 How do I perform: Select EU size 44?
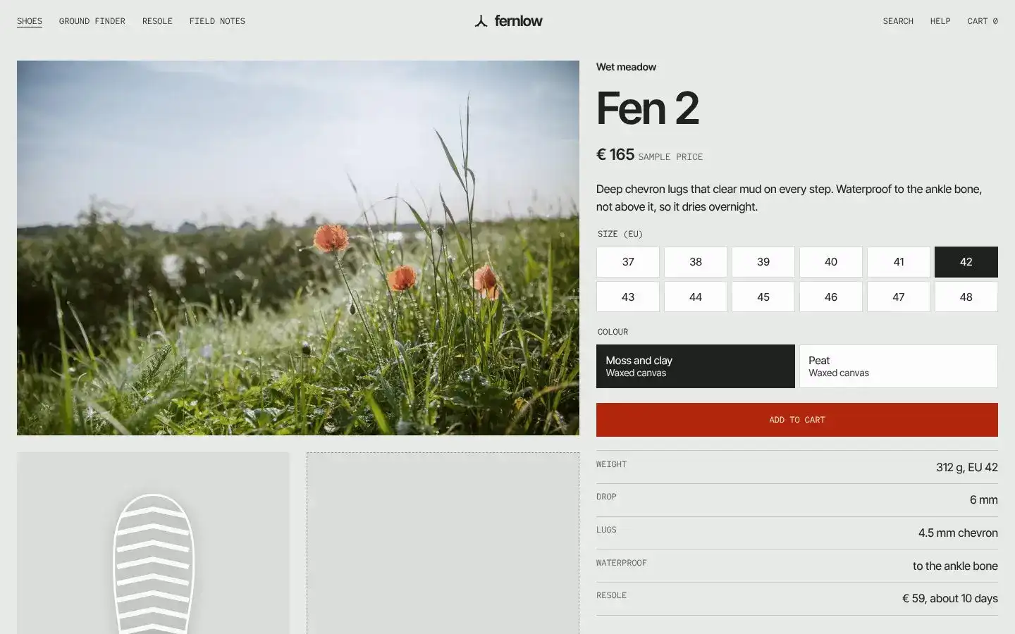tap(696, 297)
